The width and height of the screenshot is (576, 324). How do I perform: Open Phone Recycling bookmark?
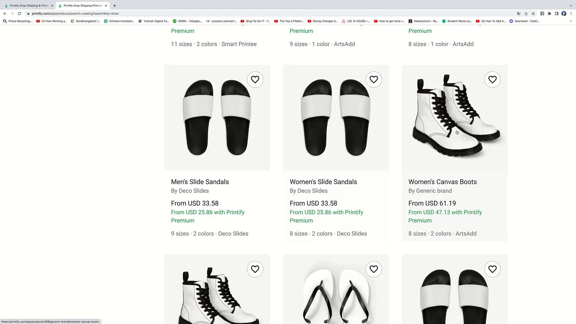(18, 21)
